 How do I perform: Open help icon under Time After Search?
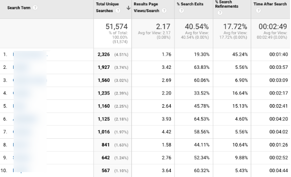coord(258,11)
